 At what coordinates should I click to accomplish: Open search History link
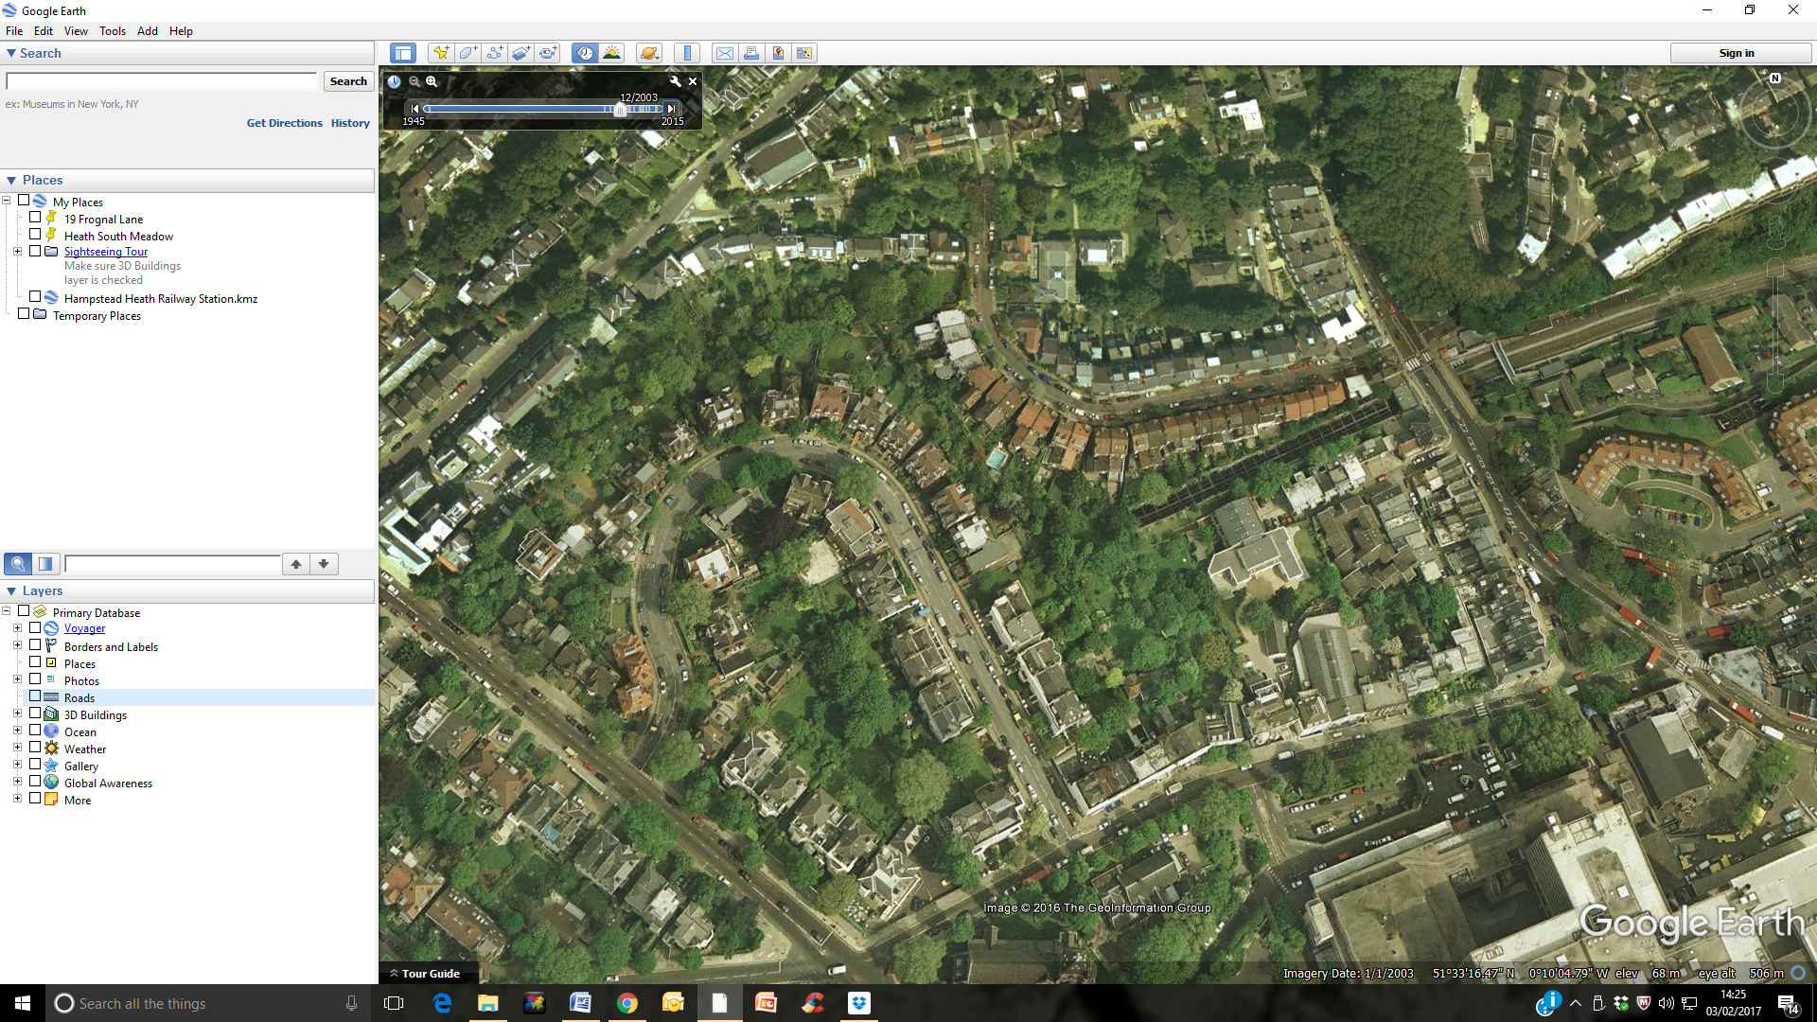(350, 123)
